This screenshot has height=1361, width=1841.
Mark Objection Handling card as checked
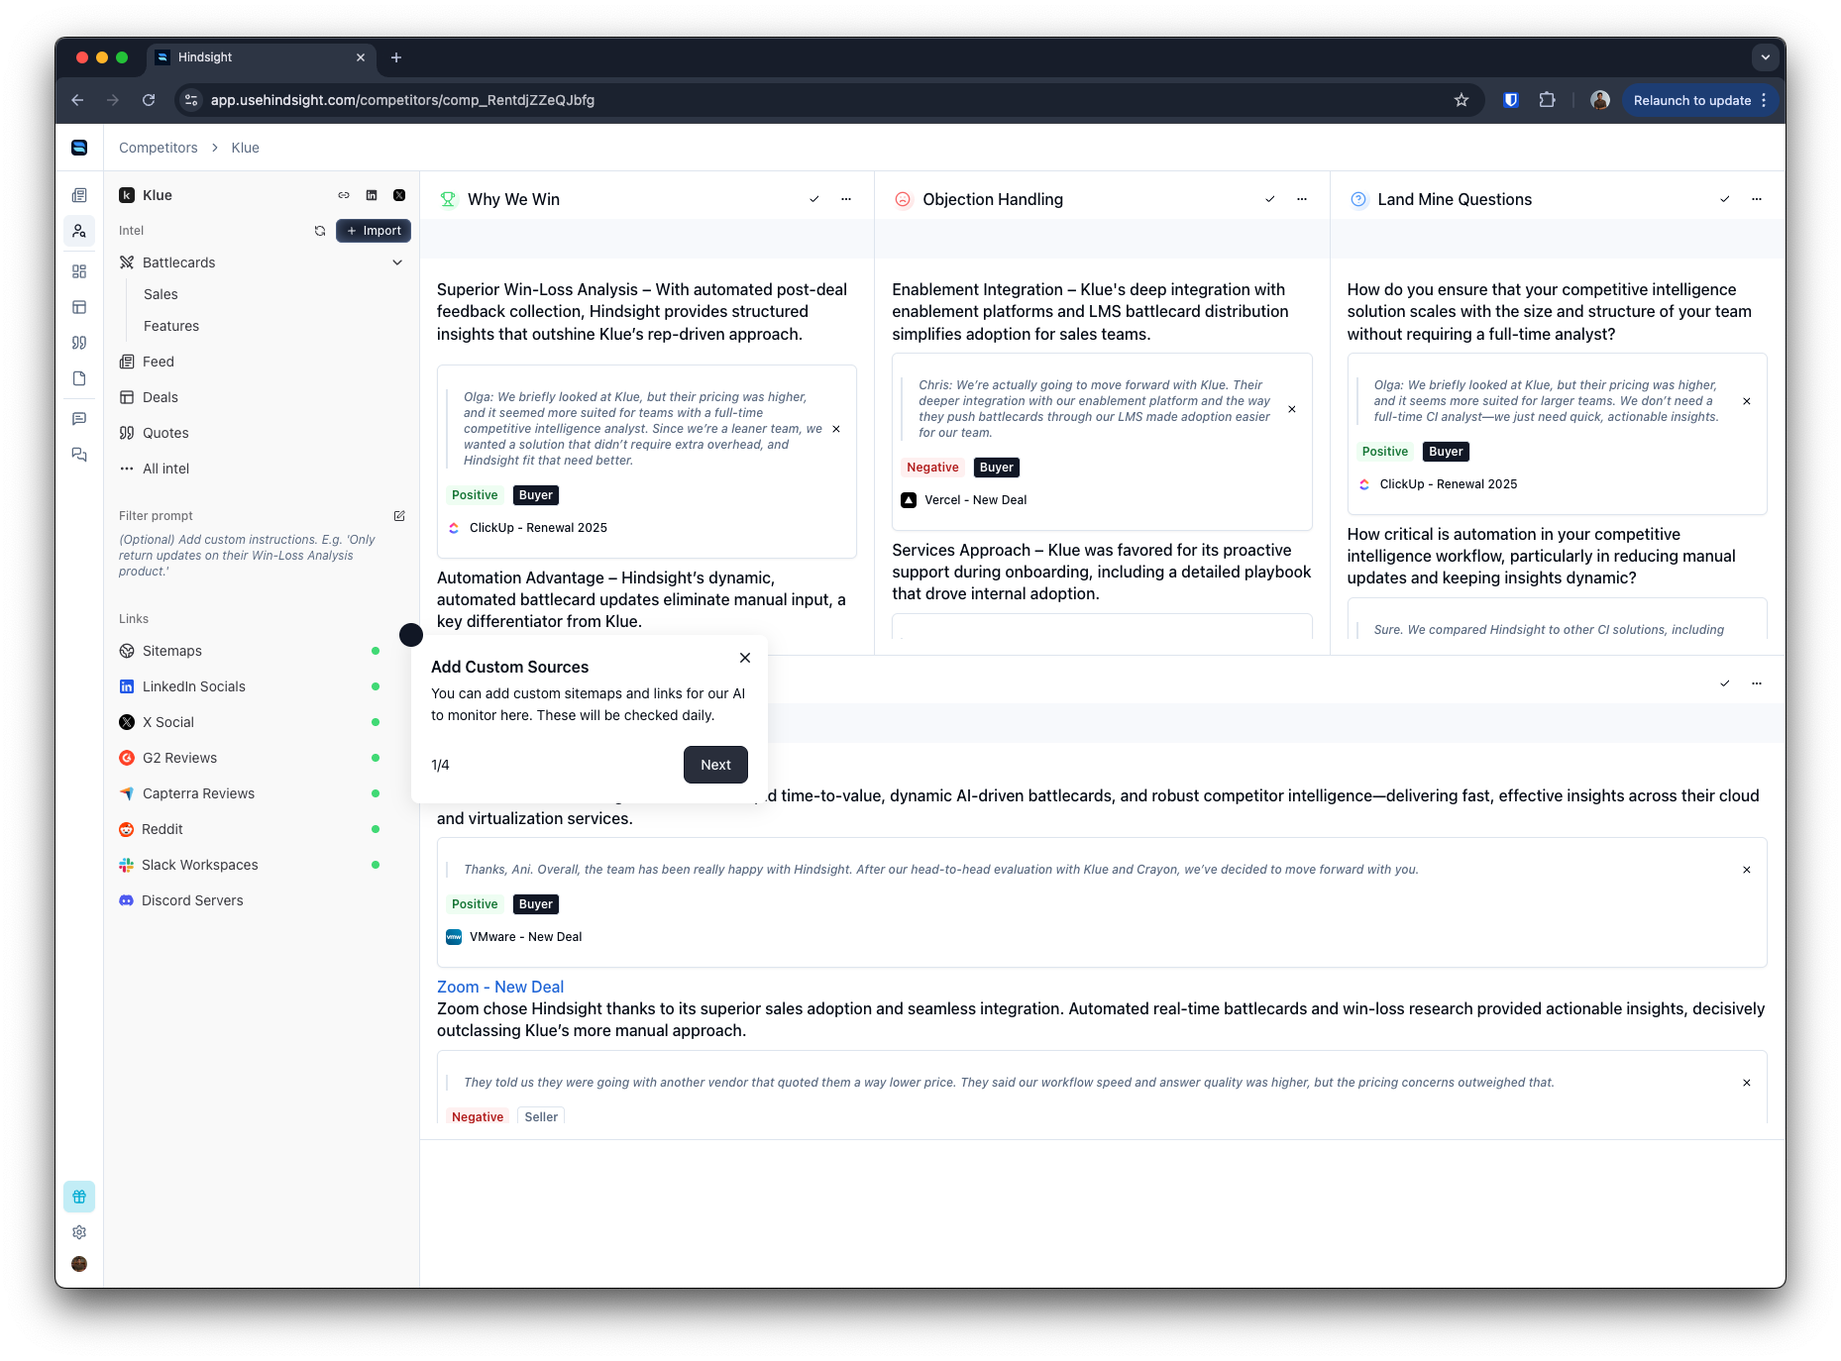(x=1270, y=199)
